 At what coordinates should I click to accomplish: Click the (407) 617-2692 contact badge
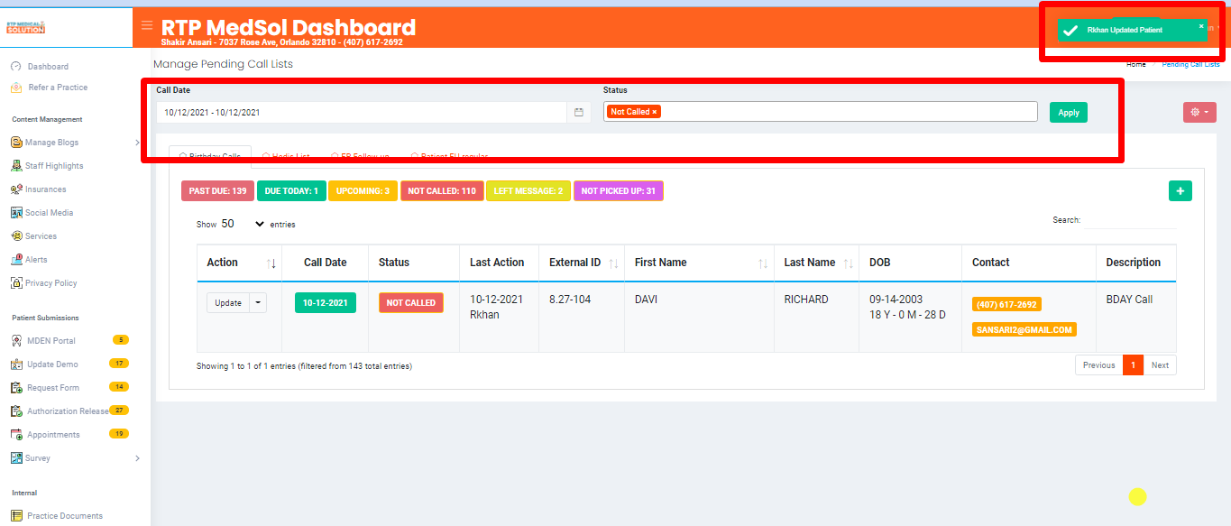(1006, 304)
